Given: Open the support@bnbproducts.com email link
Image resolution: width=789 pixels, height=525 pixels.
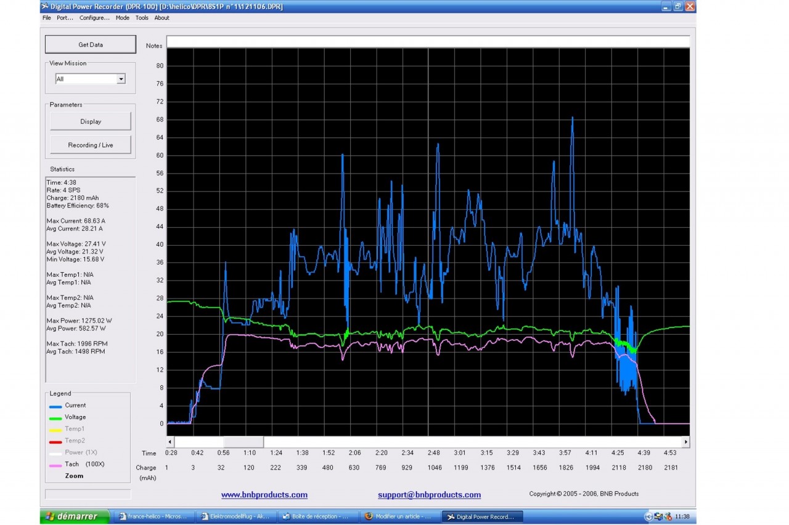Looking at the screenshot, I should [x=430, y=495].
